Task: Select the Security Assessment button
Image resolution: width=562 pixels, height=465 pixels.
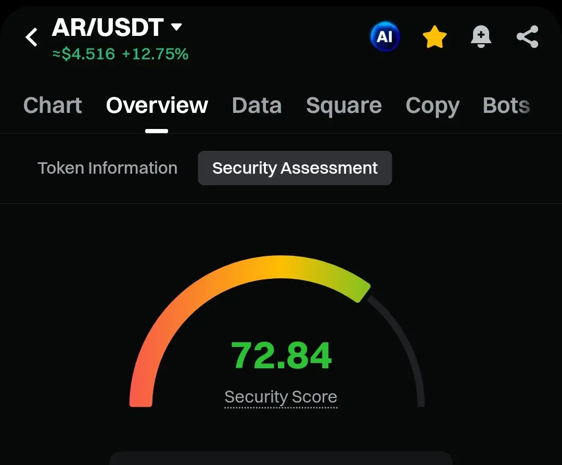Action: pos(295,168)
